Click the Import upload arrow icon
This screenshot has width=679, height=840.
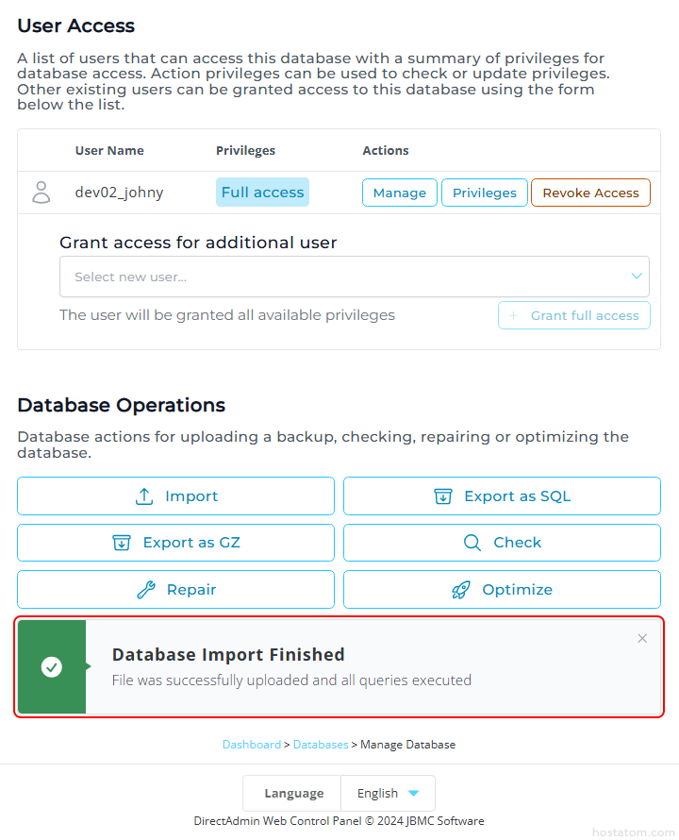tap(144, 496)
